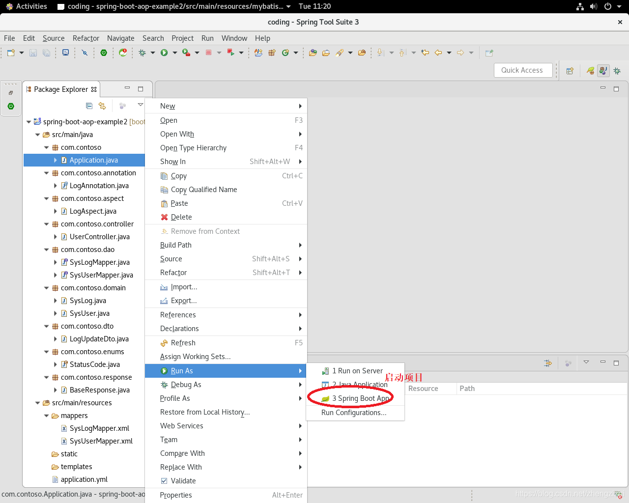Open the Refactor menu in menu bar
This screenshot has height=503, width=629.
click(x=86, y=38)
